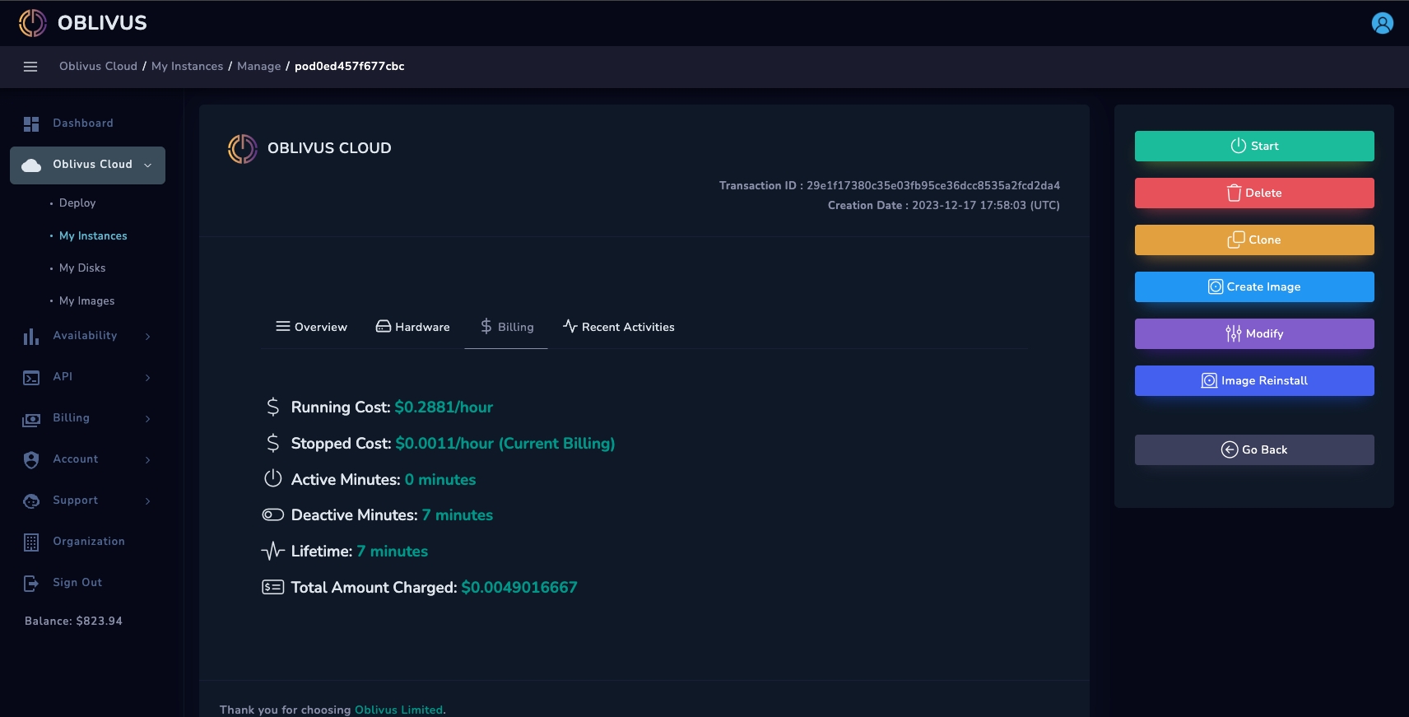The height and width of the screenshot is (717, 1409).
Task: Click the Transaction ID value
Action: point(932,186)
